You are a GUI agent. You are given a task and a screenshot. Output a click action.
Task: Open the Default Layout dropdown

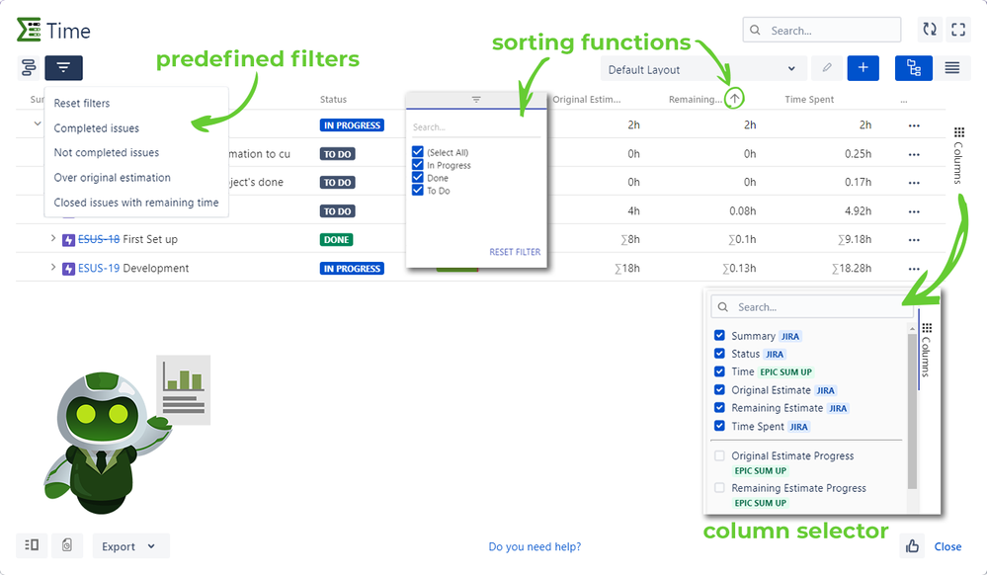coord(701,68)
